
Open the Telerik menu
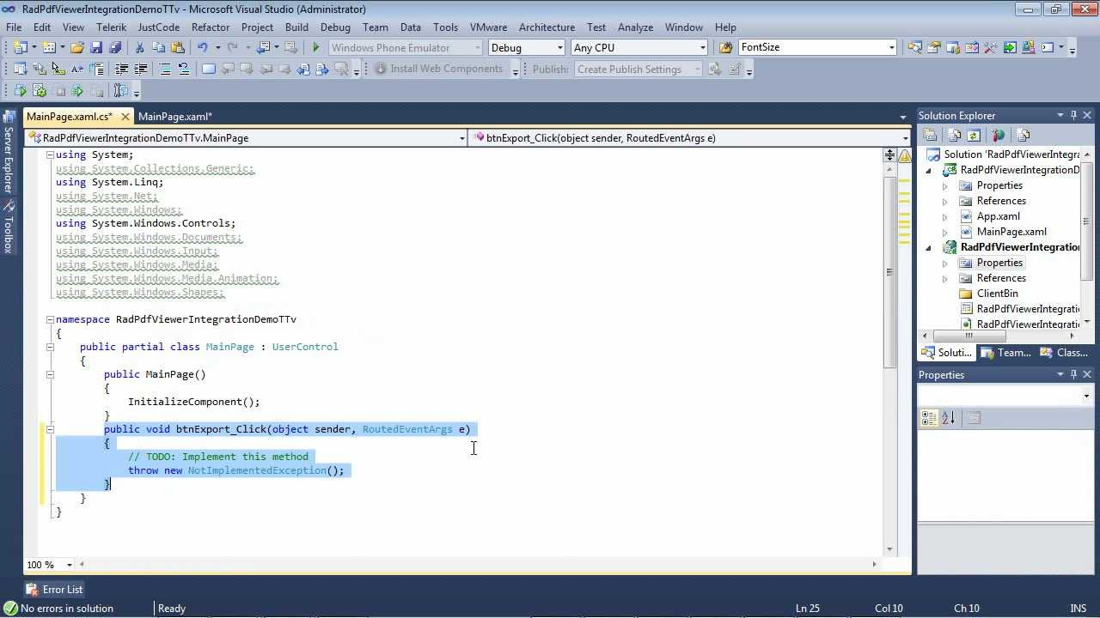pyautogui.click(x=111, y=27)
